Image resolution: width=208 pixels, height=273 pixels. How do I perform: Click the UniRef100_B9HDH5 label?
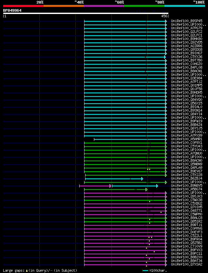tap(187, 92)
